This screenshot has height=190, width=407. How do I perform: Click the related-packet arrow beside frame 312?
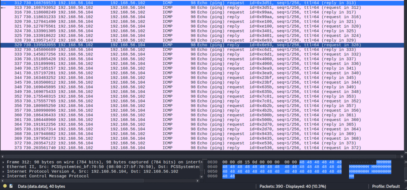4,3
